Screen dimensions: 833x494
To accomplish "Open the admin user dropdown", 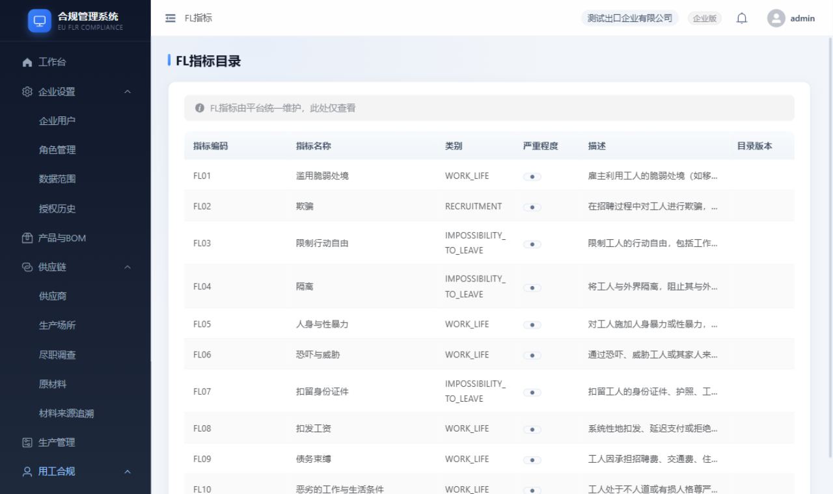I will 791,18.
